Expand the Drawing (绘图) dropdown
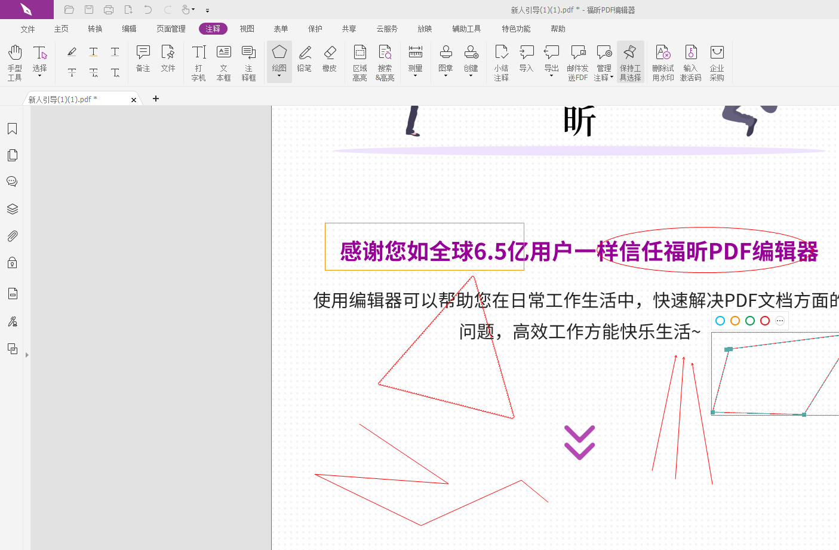 279,76
